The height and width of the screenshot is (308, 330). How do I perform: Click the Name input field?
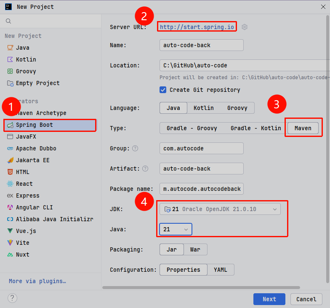point(201,45)
